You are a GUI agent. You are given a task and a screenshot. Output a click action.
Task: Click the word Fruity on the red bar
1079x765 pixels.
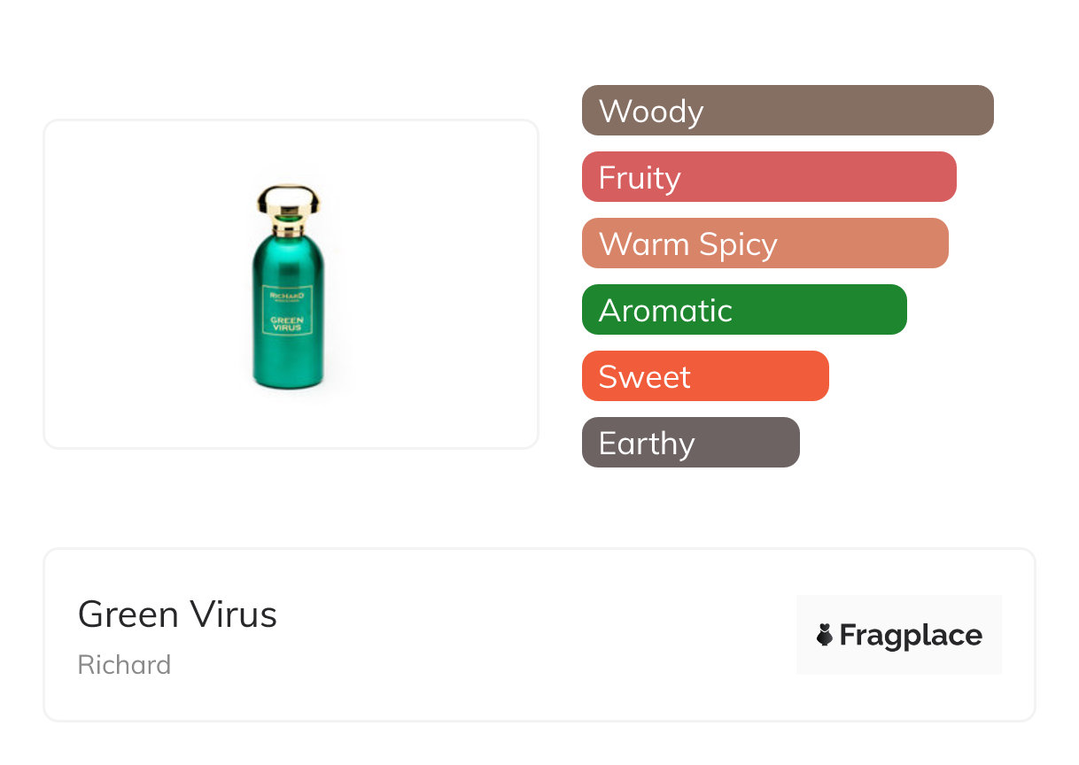point(640,178)
